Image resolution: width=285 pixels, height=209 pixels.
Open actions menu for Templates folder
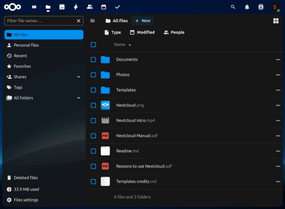pos(278,90)
